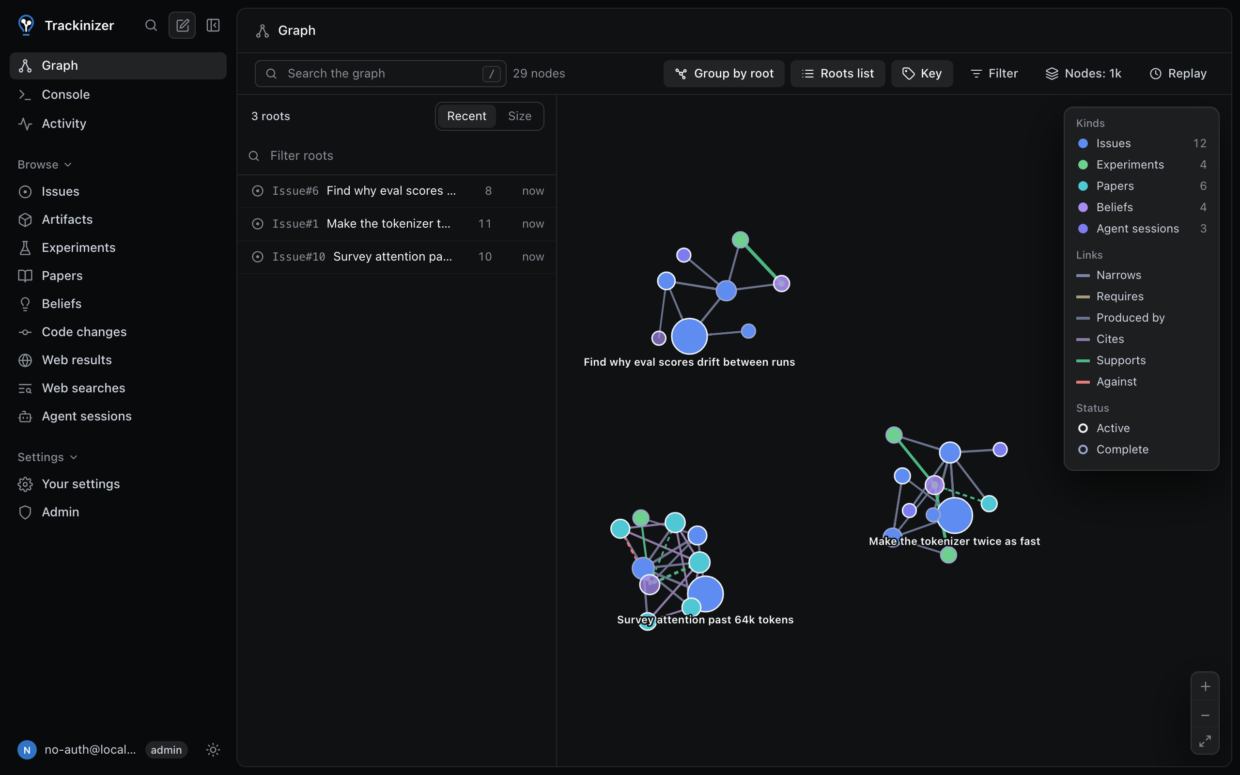Toggle the Roots list panel
The image size is (1240, 775).
click(837, 73)
